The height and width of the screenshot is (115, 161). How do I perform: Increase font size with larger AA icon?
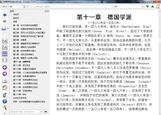(5, 41)
